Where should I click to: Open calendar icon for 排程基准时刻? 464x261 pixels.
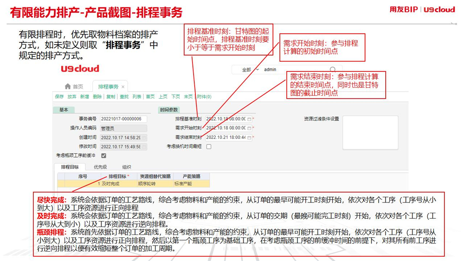[x=249, y=119]
